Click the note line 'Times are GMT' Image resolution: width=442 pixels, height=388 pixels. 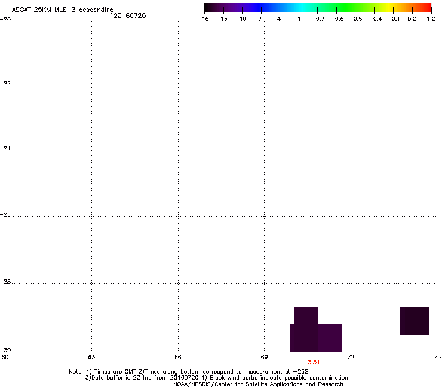tap(115, 372)
